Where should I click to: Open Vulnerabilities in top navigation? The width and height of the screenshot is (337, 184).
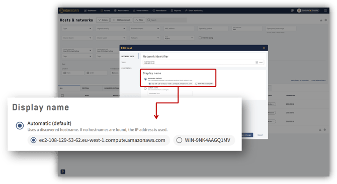point(140,11)
